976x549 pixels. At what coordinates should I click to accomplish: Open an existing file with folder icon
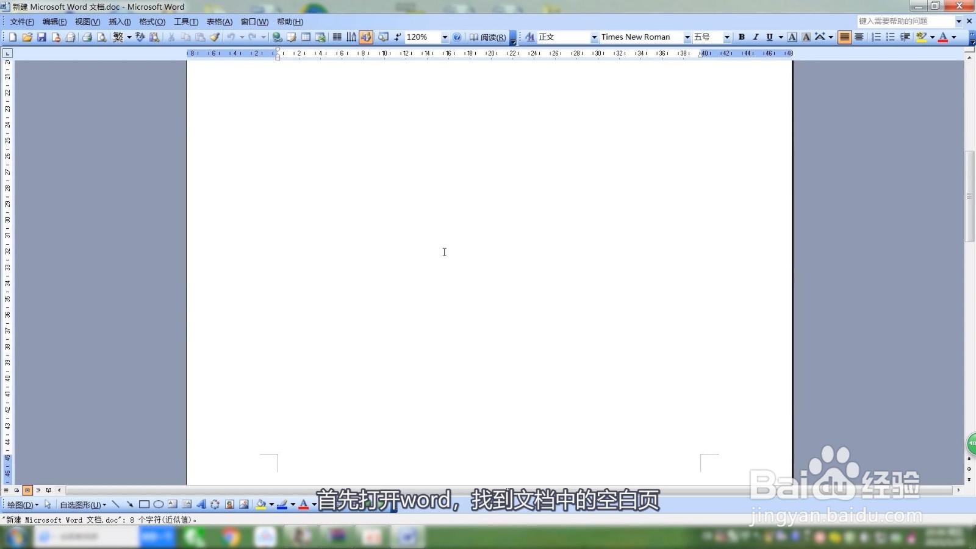click(27, 37)
